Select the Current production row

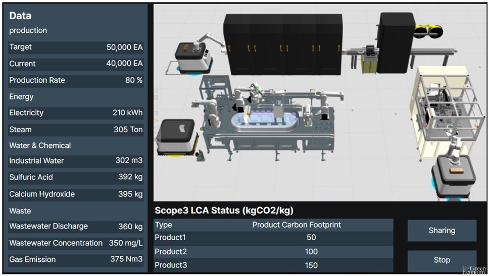[76, 64]
